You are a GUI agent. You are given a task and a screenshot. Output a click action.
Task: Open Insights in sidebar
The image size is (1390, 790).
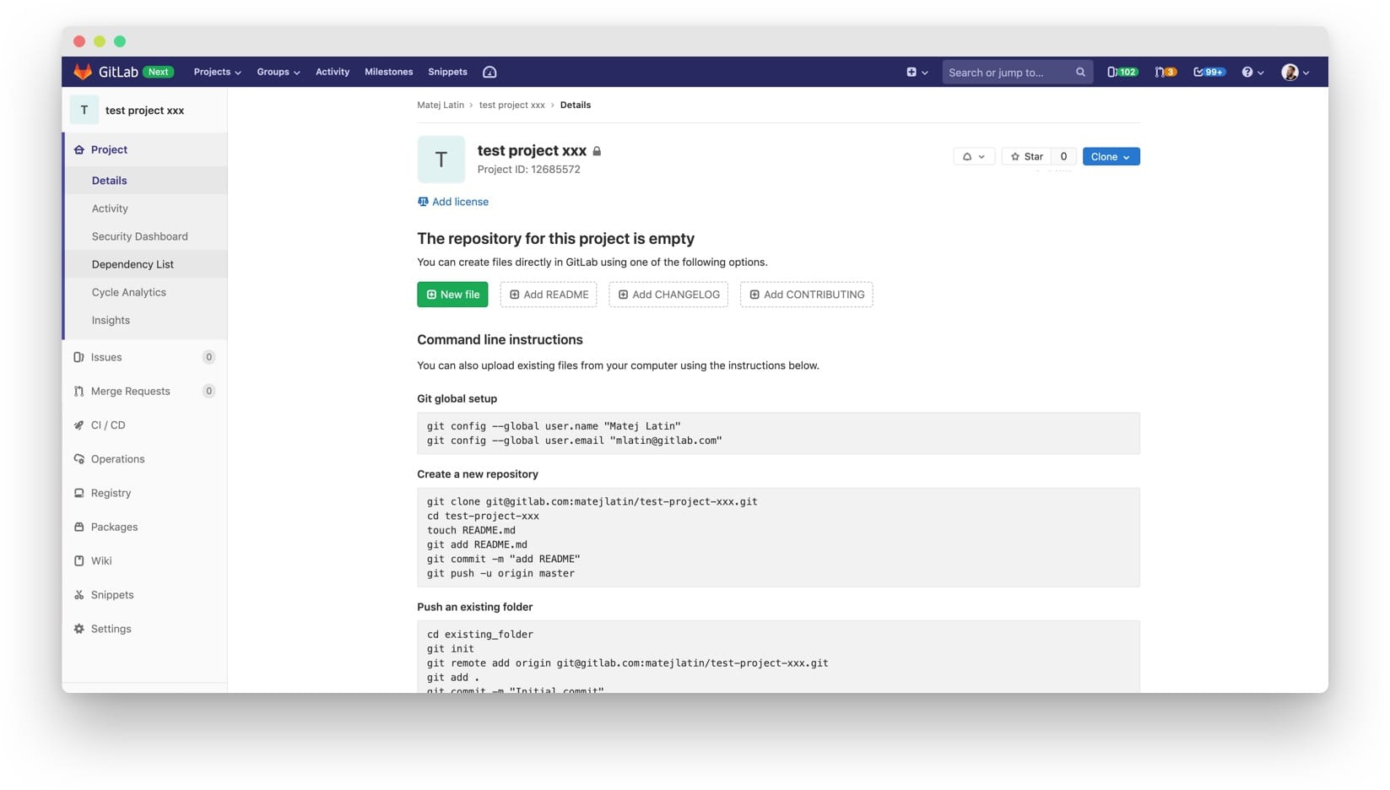145,320
